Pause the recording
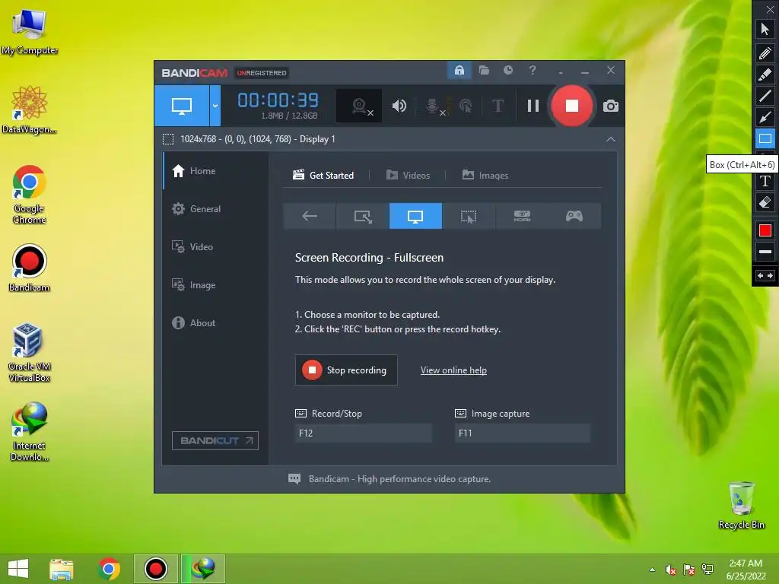 point(533,106)
